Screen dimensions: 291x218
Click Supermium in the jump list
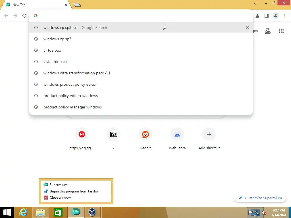[x=76, y=185]
